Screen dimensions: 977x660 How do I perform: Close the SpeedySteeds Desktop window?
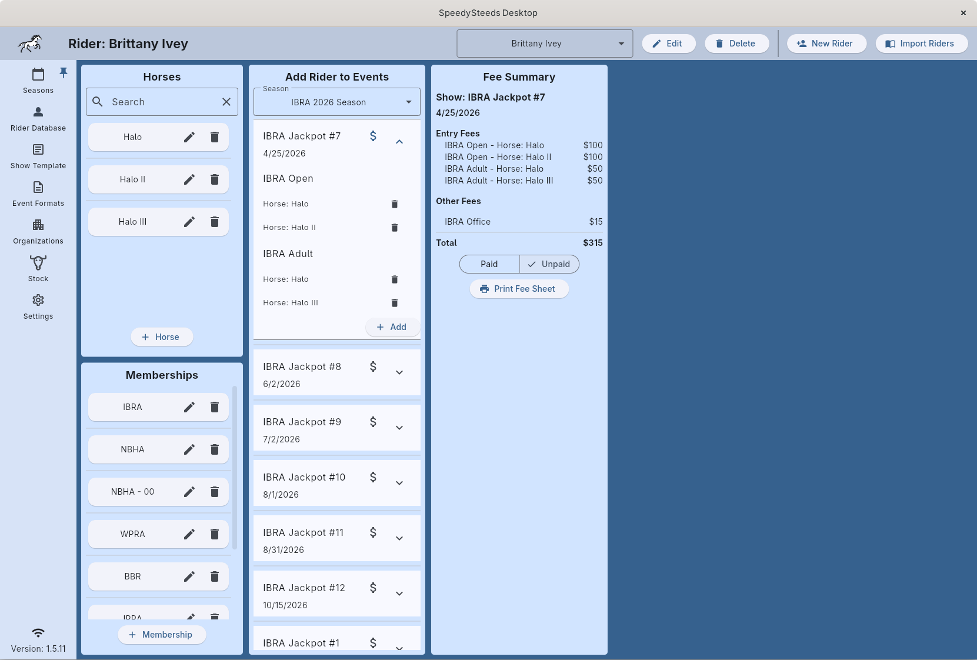963,13
